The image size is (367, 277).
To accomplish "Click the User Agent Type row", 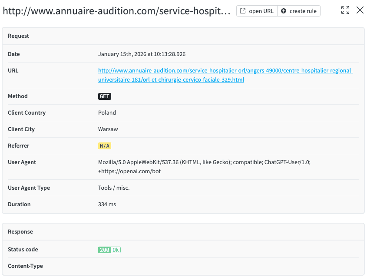I will [28, 188].
